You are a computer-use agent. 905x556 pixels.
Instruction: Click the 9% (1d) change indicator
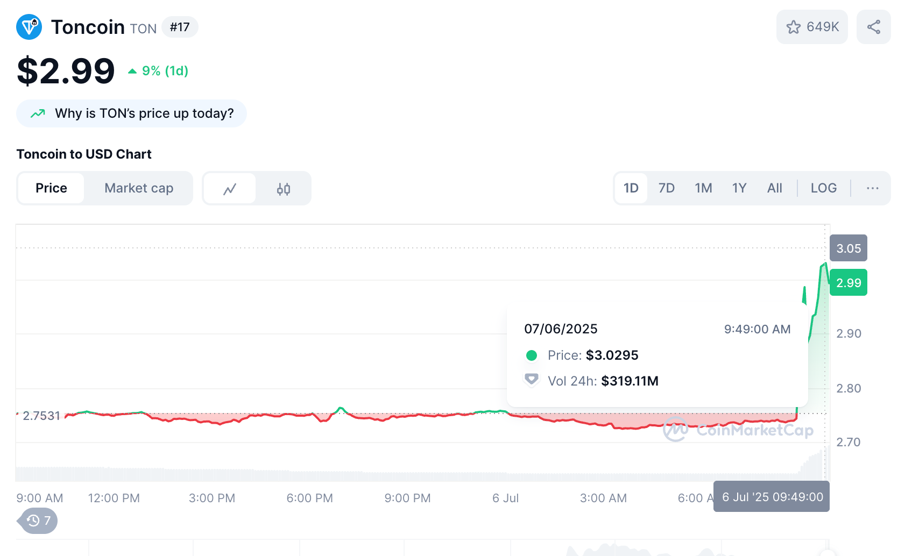coord(158,71)
